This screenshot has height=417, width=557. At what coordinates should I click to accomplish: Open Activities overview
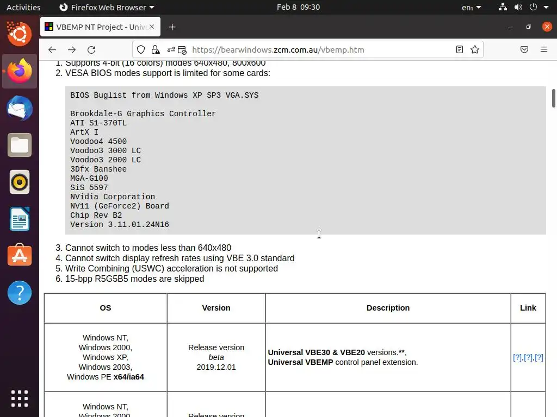23,7
